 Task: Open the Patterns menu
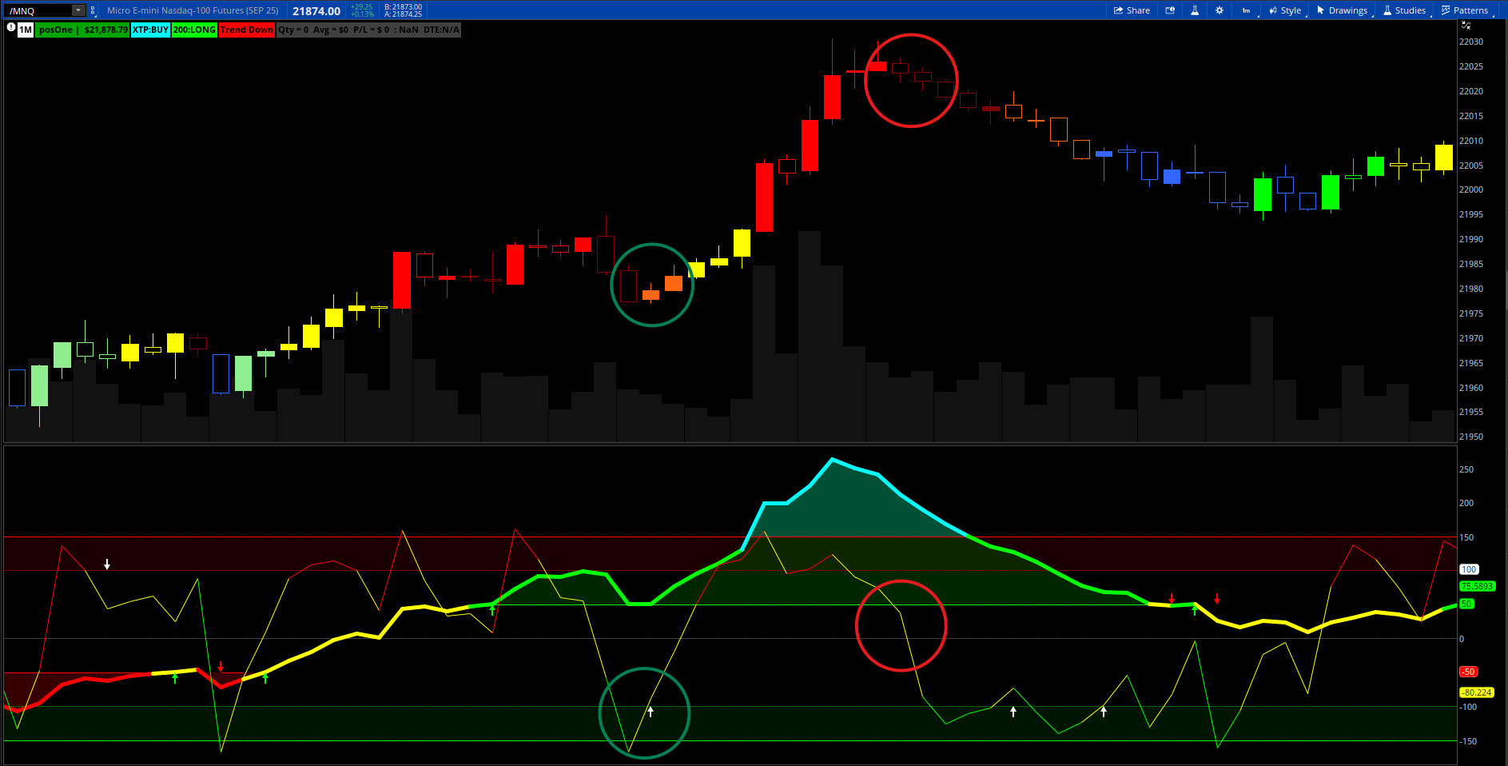point(1465,10)
